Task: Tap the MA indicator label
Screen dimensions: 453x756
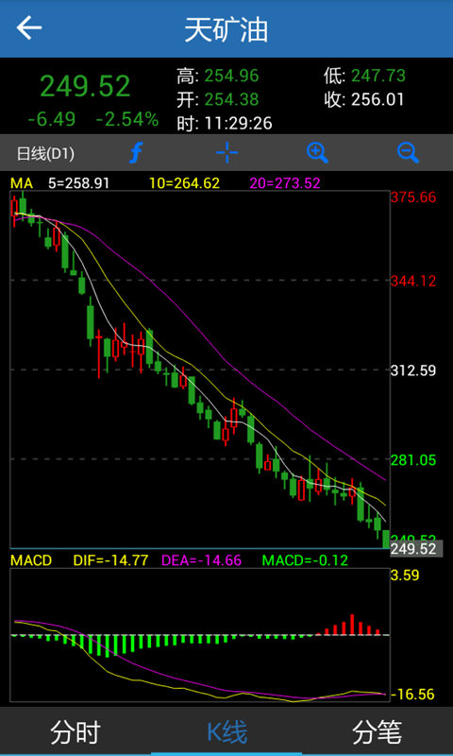Action: pos(22,183)
